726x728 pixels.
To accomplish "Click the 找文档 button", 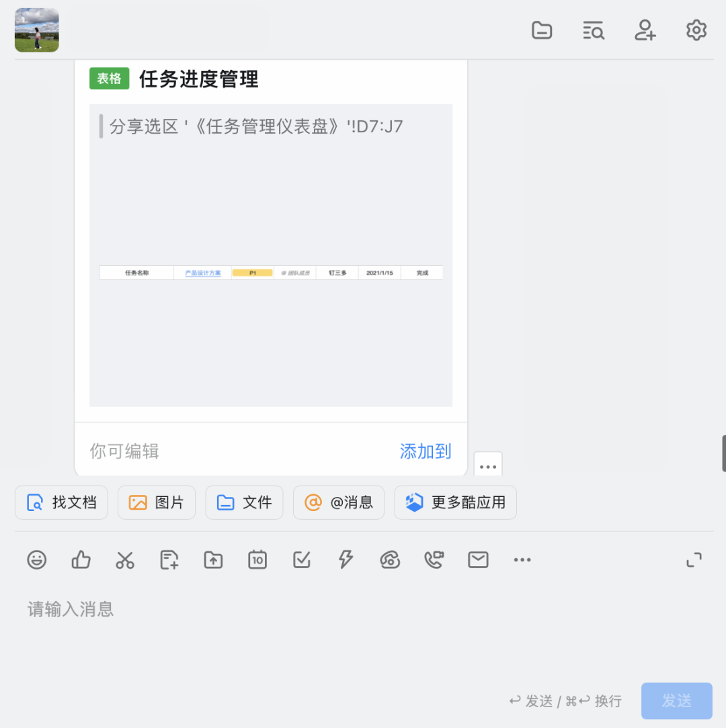I will (x=61, y=502).
